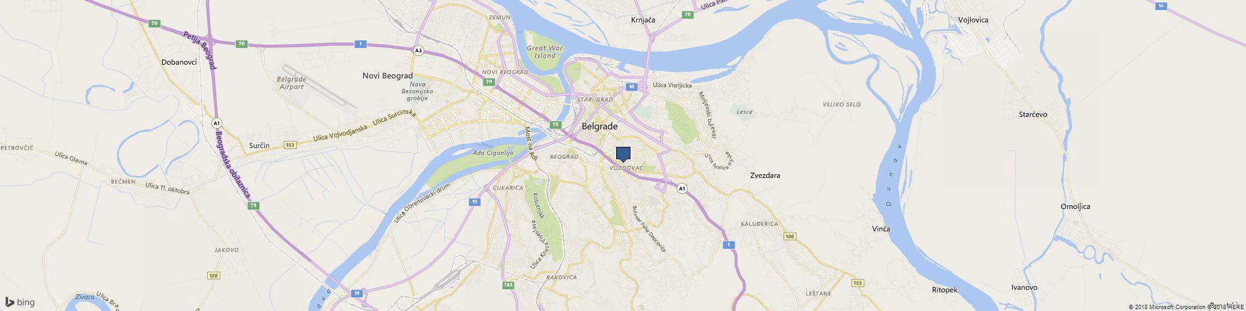Click the blue location pin near Voždovac

(x=623, y=155)
